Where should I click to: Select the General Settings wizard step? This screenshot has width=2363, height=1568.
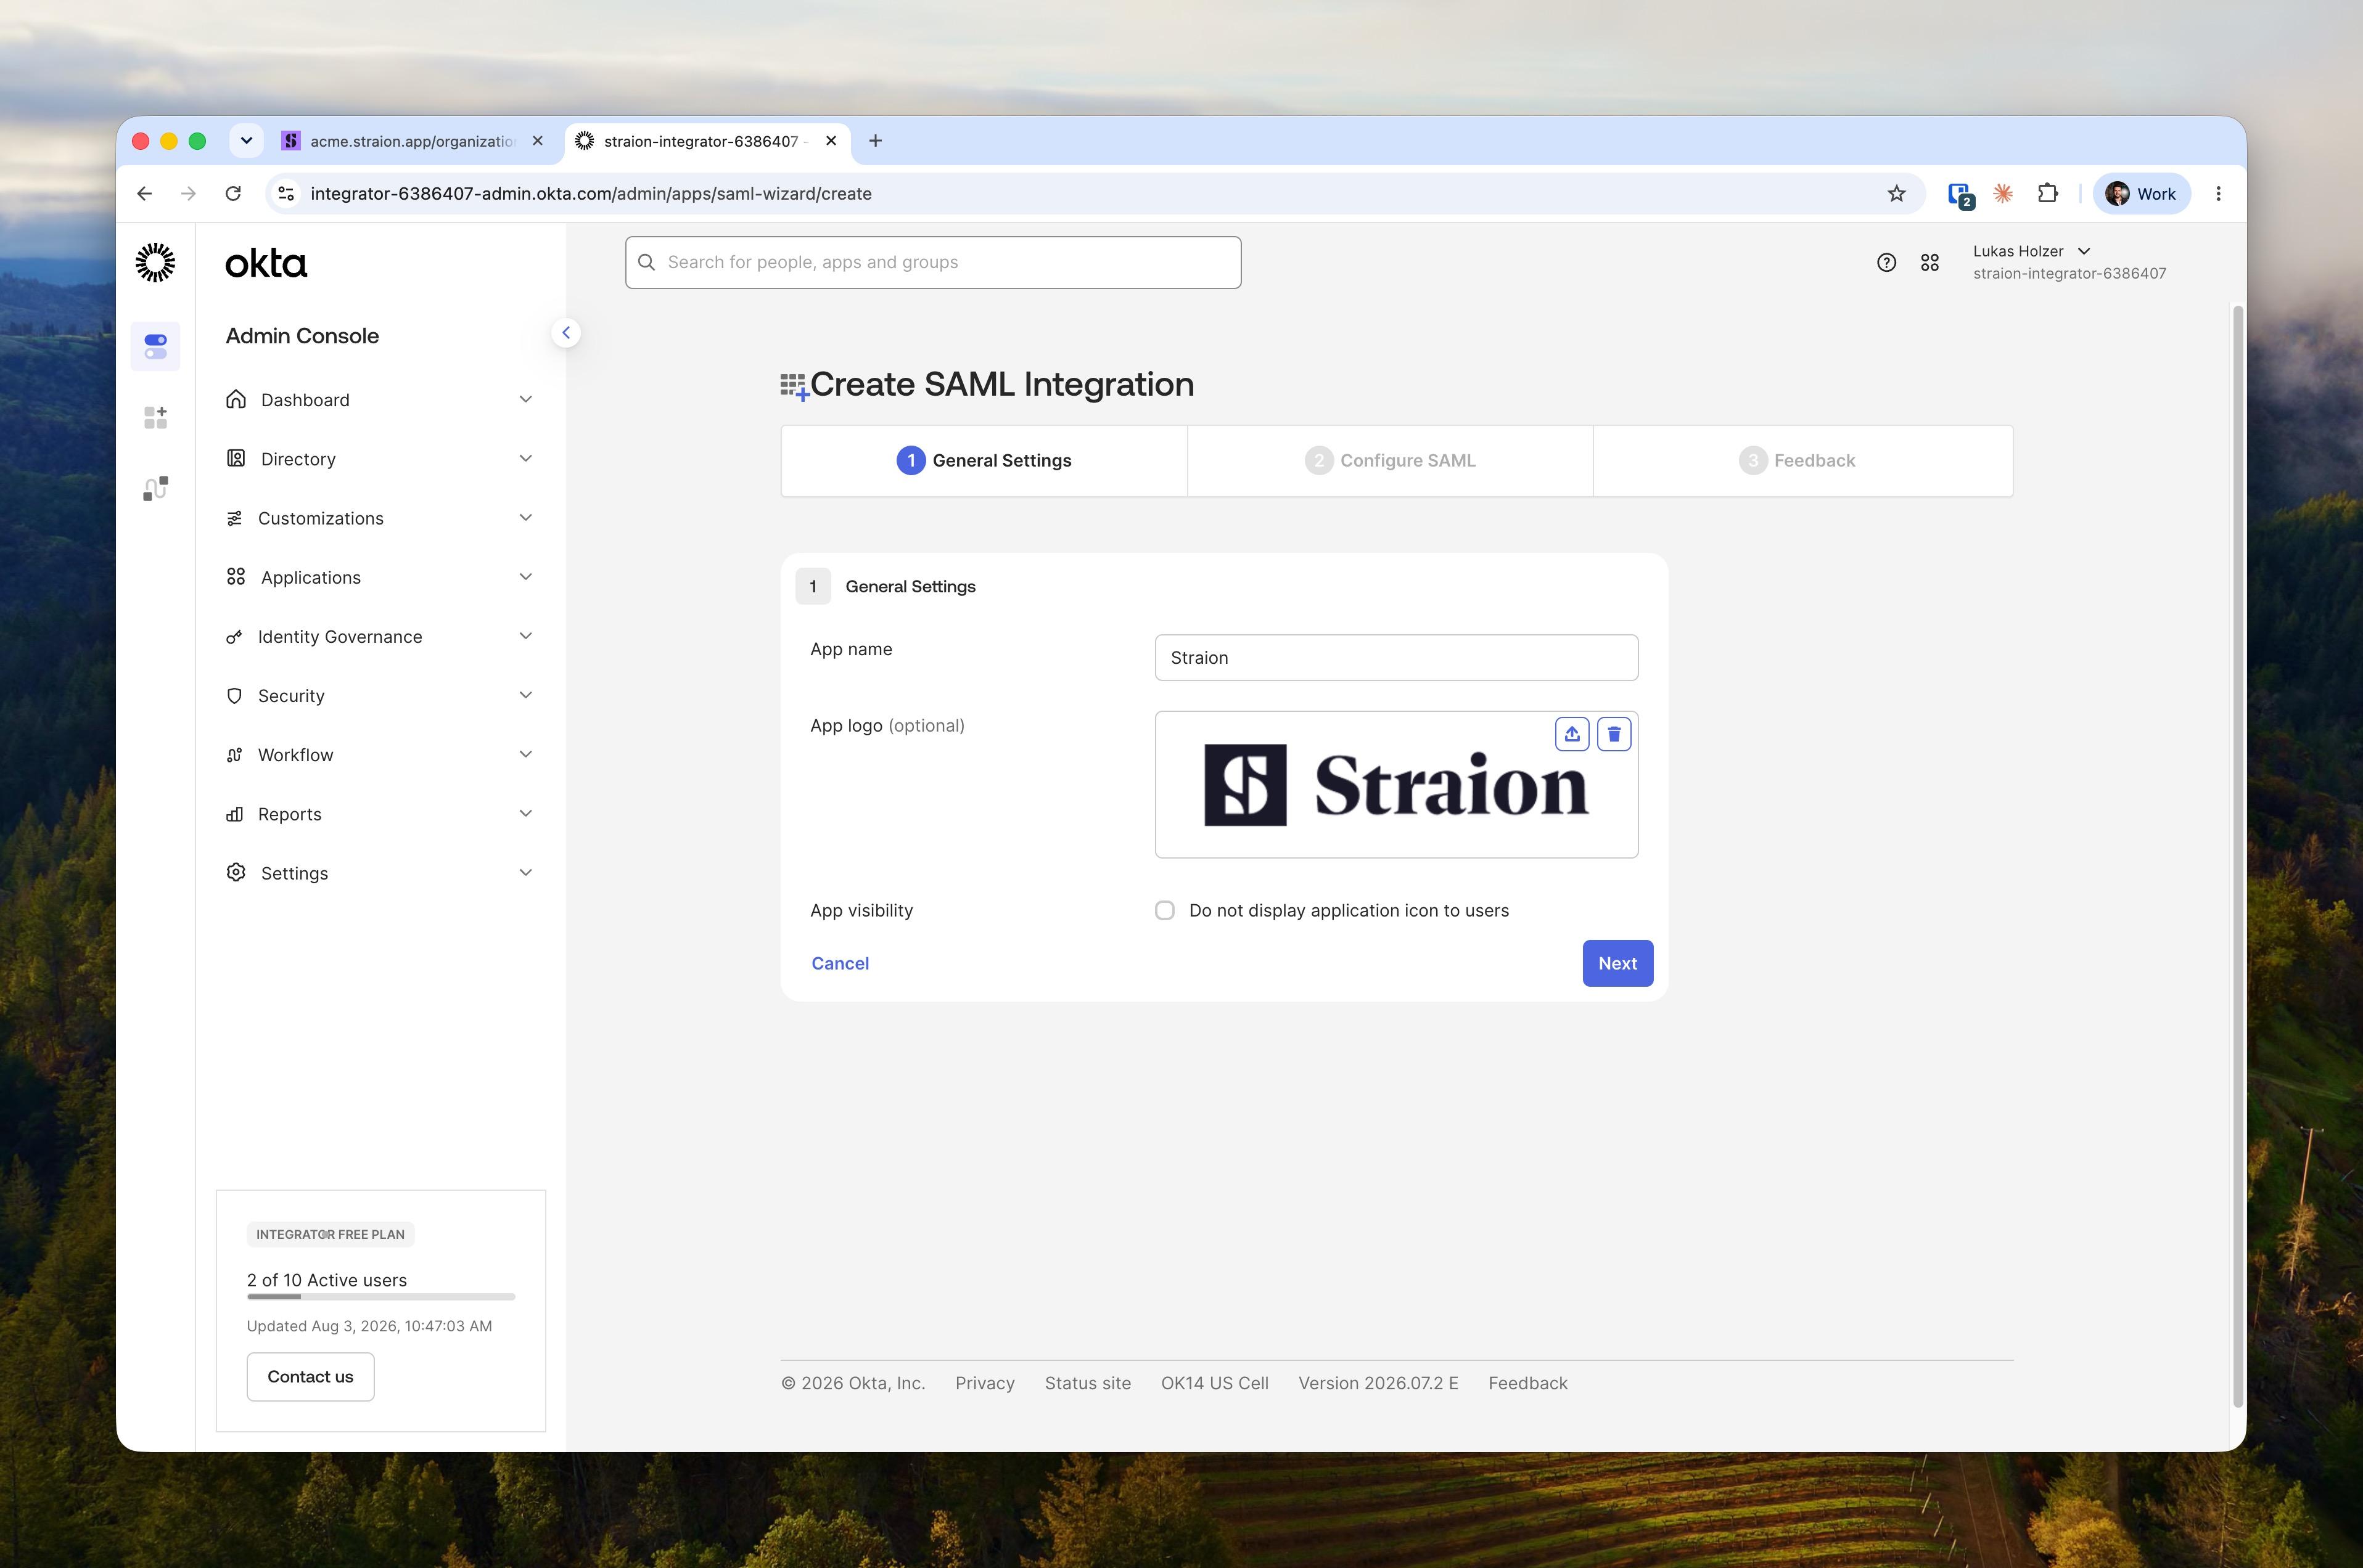pos(984,461)
